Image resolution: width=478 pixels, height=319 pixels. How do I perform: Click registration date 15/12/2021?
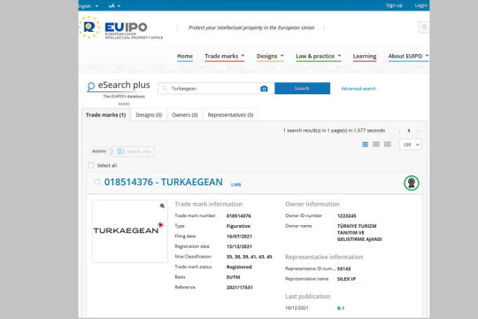(239, 246)
